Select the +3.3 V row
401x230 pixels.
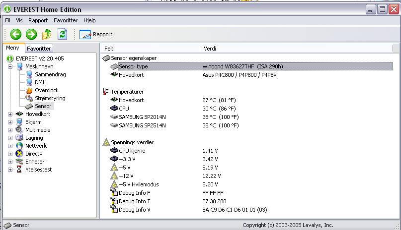tap(251, 159)
